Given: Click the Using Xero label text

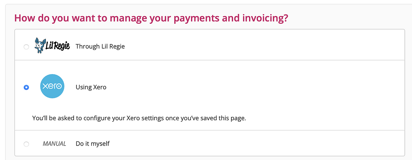Looking at the screenshot, I should tap(91, 87).
